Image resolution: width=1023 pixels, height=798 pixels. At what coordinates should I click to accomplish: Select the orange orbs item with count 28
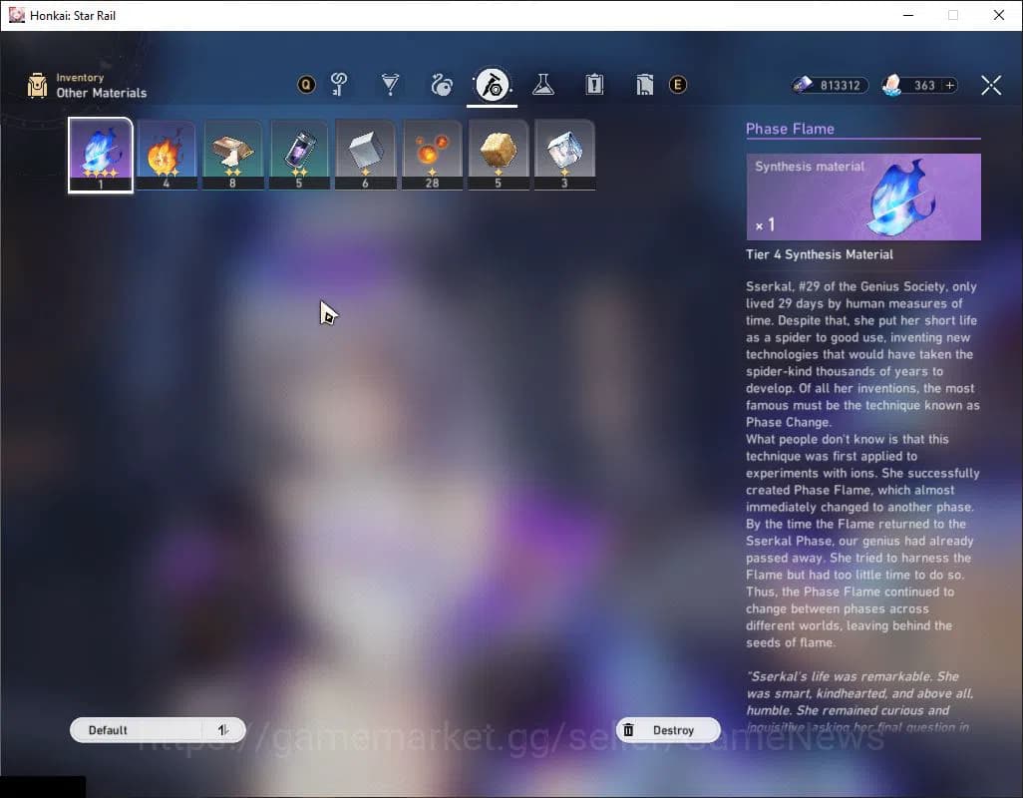(x=432, y=154)
